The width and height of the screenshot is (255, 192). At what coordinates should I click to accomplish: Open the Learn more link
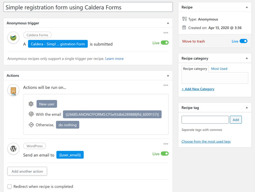tap(114, 59)
